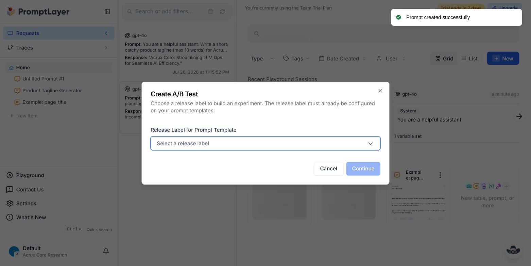
Task: Open the Tags filter dropdown
Action: 296,58
